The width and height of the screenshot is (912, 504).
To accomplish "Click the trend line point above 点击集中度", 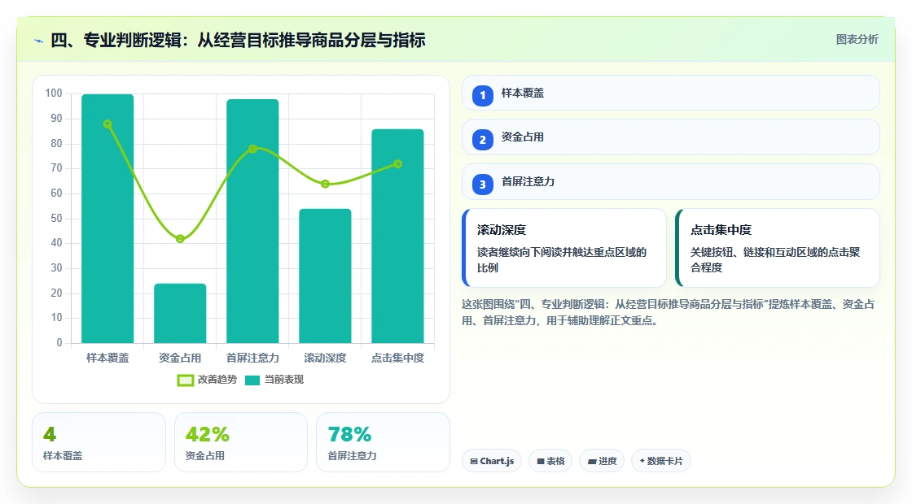I will [x=398, y=164].
